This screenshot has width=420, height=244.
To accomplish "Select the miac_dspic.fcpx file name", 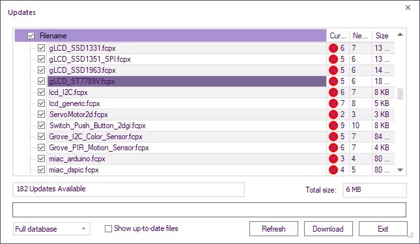I will [x=74, y=170].
